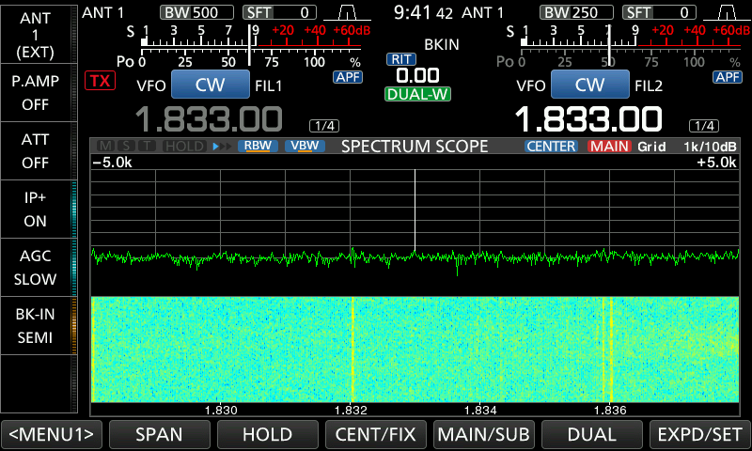Tap the +5.0k span edge label
Viewport: 752px width, 451px height.
[x=716, y=163]
